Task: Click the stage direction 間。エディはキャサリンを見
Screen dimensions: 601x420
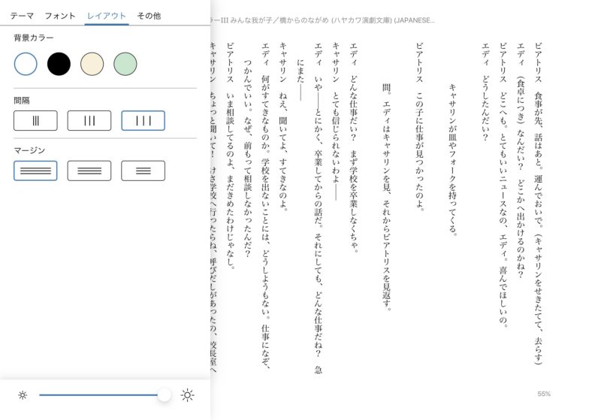Action: tap(386, 198)
